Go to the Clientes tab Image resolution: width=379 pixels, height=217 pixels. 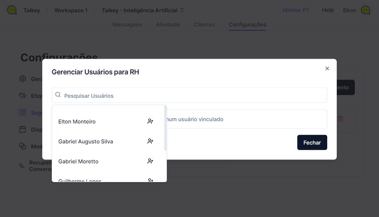click(204, 25)
